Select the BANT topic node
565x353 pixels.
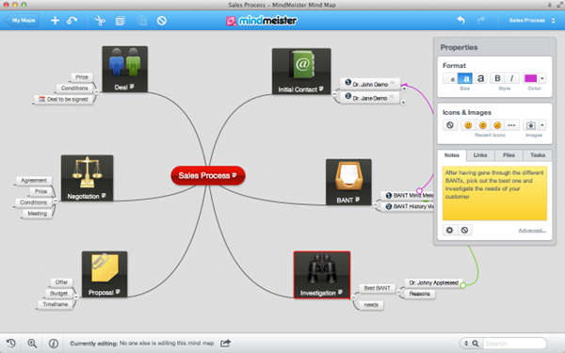pyautogui.click(x=348, y=182)
